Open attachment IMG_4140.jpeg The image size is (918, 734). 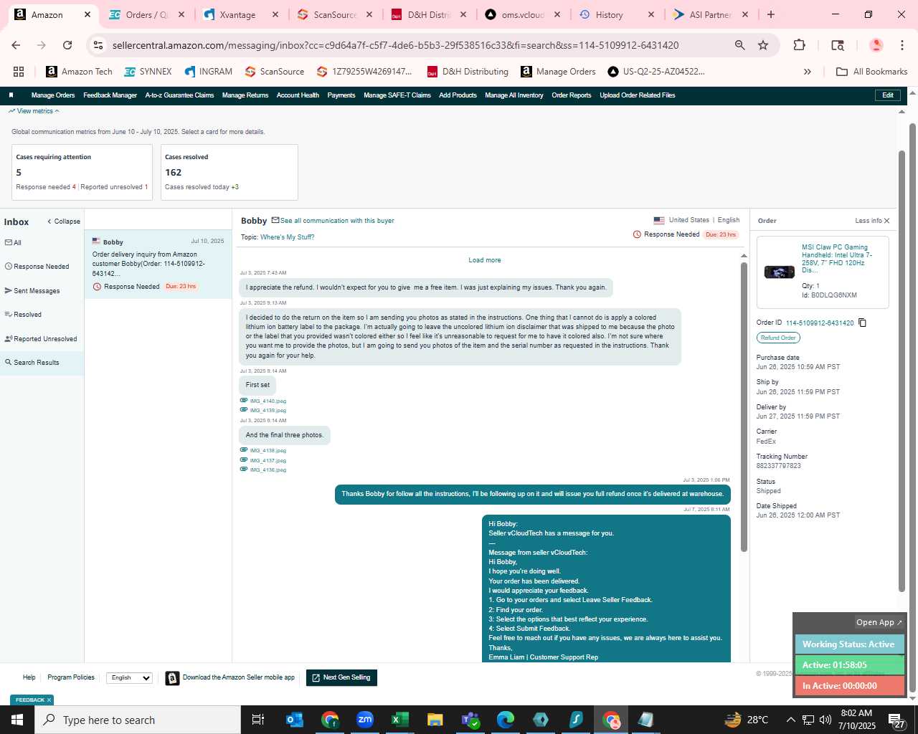point(268,401)
